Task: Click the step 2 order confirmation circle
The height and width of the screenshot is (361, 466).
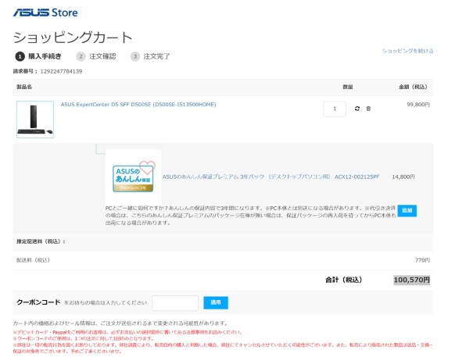Action: (x=81, y=56)
